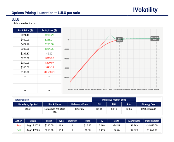This screenshot has width=174, height=142.
Task: Select the 24.76 delta cell
Action: [116, 130]
